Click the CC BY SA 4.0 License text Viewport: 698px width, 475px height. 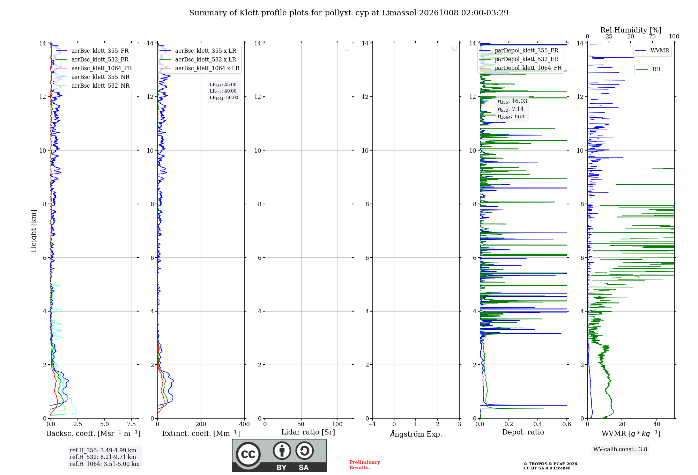pos(547,468)
